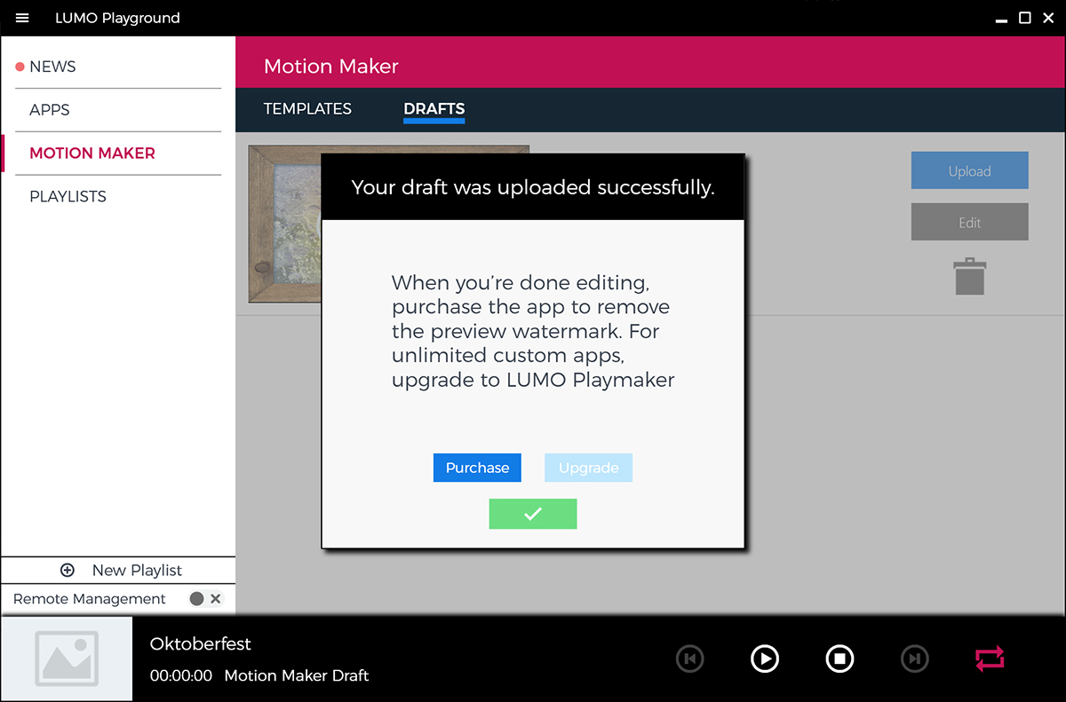Image resolution: width=1066 pixels, height=702 pixels.
Task: Open the hamburger menu
Action: 22,18
